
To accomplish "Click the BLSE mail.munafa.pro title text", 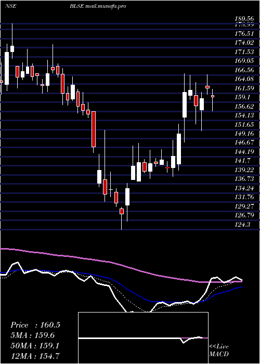I will click(98, 6).
